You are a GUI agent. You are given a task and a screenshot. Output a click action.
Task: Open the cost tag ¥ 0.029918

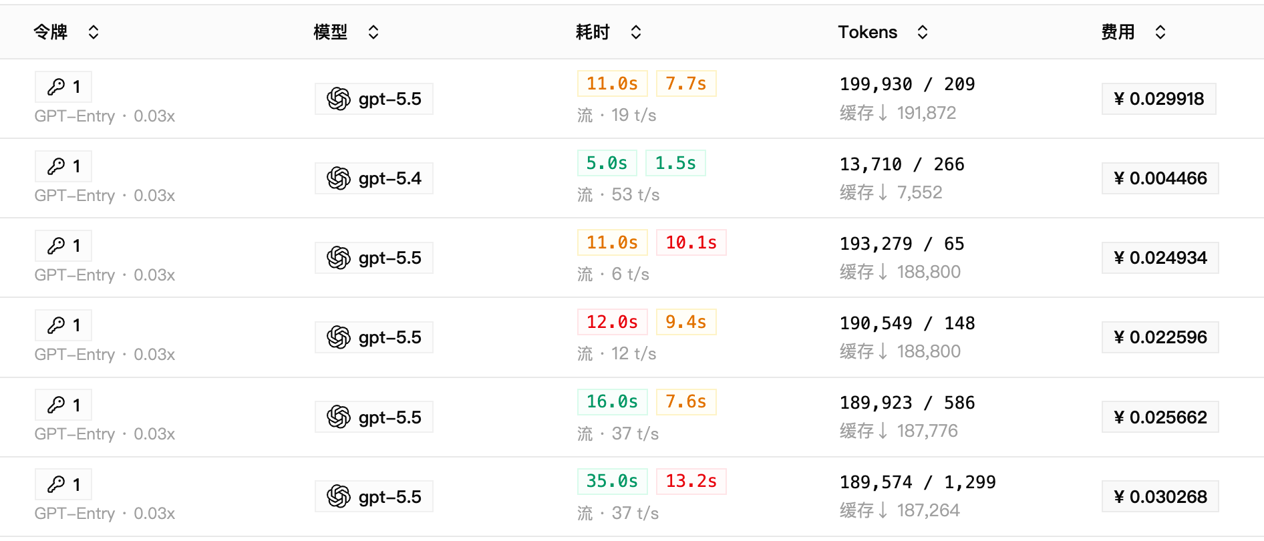[1159, 99]
